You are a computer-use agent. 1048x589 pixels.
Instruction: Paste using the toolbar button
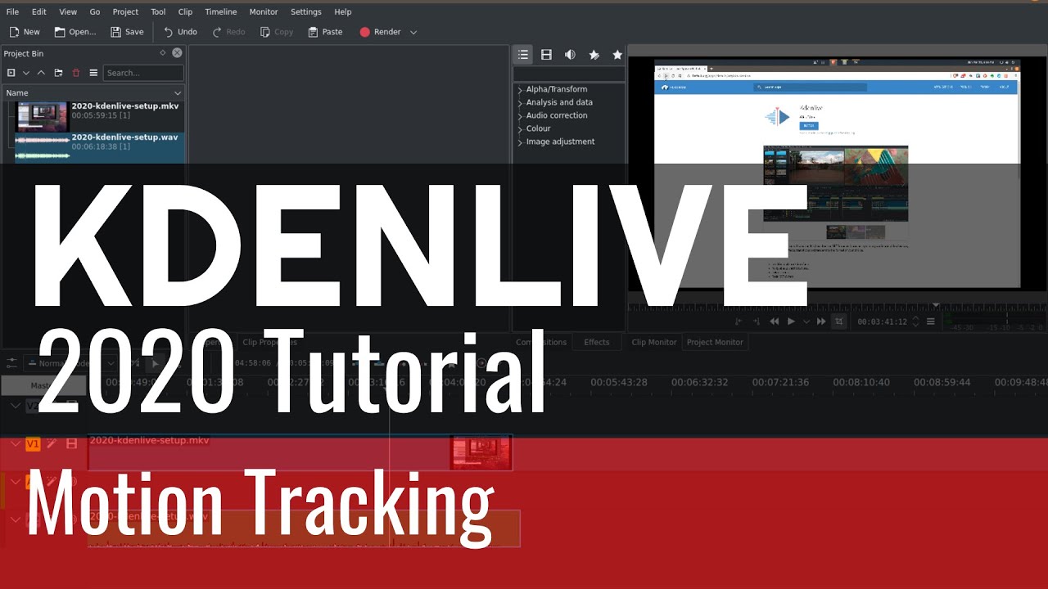pyautogui.click(x=325, y=32)
